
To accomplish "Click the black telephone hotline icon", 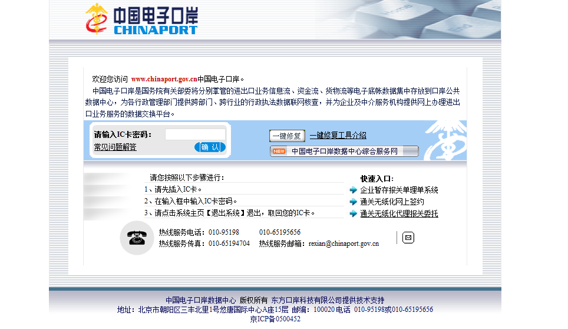I will (137, 238).
